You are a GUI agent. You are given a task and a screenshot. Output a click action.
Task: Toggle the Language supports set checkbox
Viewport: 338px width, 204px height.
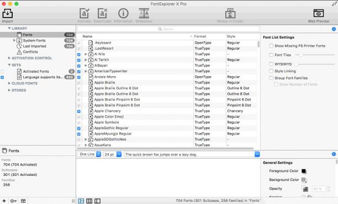click(x=2, y=77)
